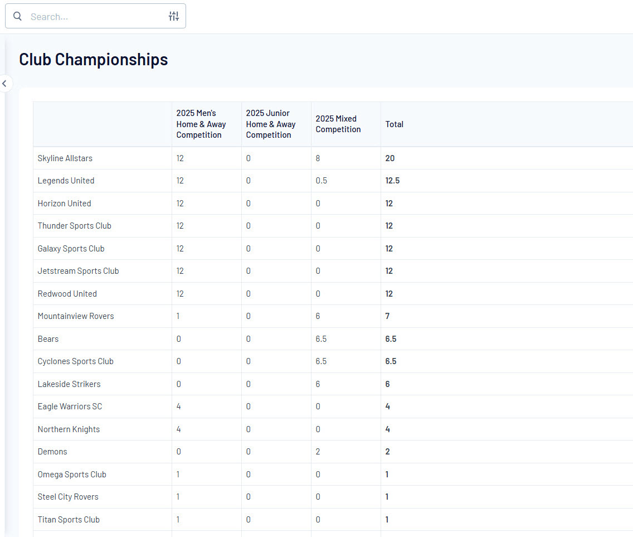Focus the Search text field
633x537 pixels.
(95, 17)
